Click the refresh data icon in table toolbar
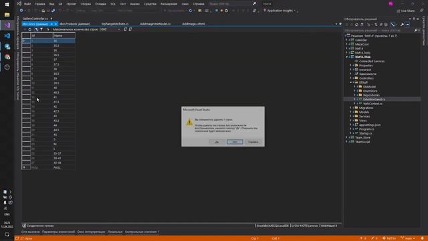The image size is (428, 241). coord(29,29)
